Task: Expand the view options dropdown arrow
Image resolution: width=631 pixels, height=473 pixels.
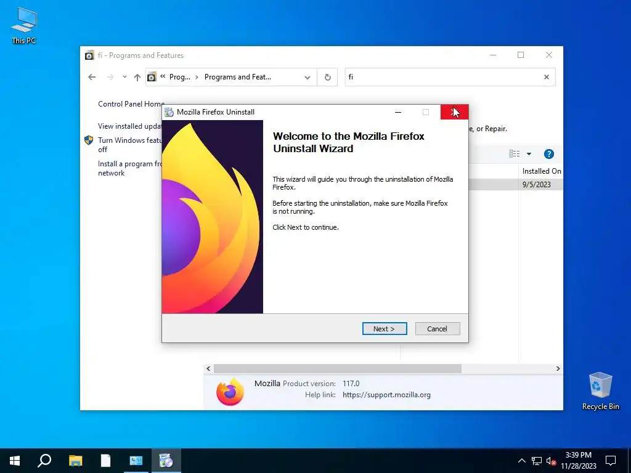Action: coord(529,153)
